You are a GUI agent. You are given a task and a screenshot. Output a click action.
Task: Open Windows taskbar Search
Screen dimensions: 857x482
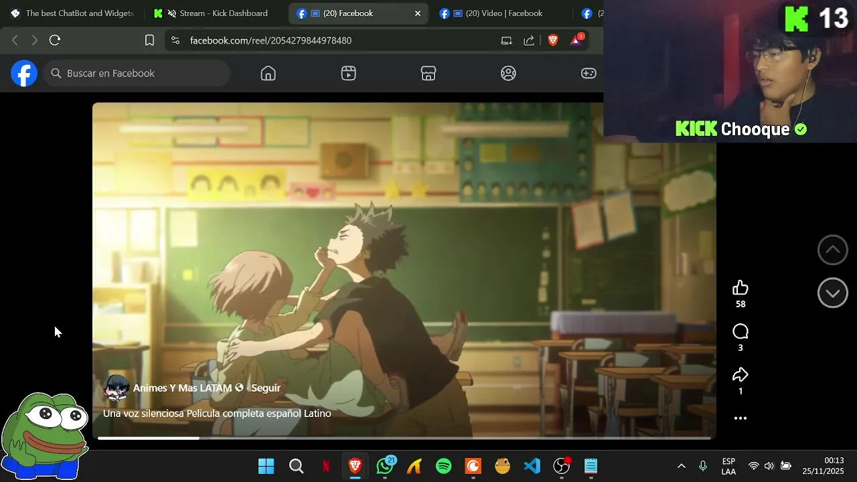point(296,466)
